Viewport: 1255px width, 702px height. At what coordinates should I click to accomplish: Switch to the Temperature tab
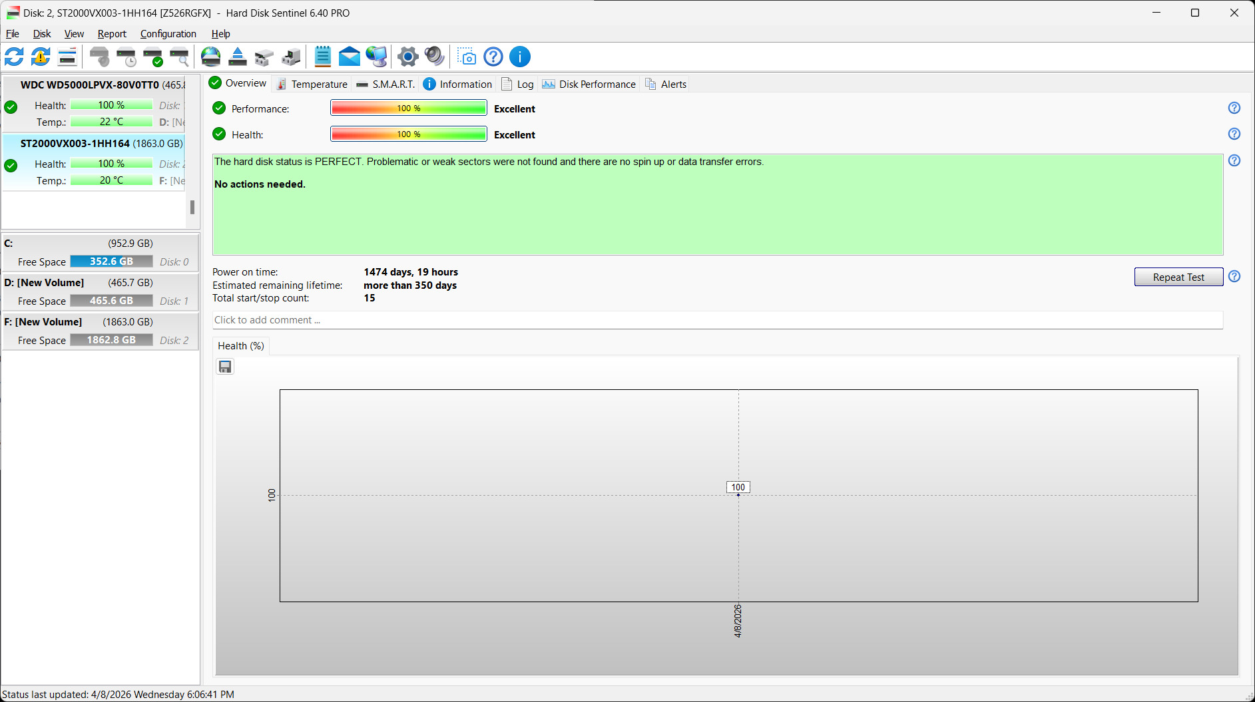(x=312, y=85)
